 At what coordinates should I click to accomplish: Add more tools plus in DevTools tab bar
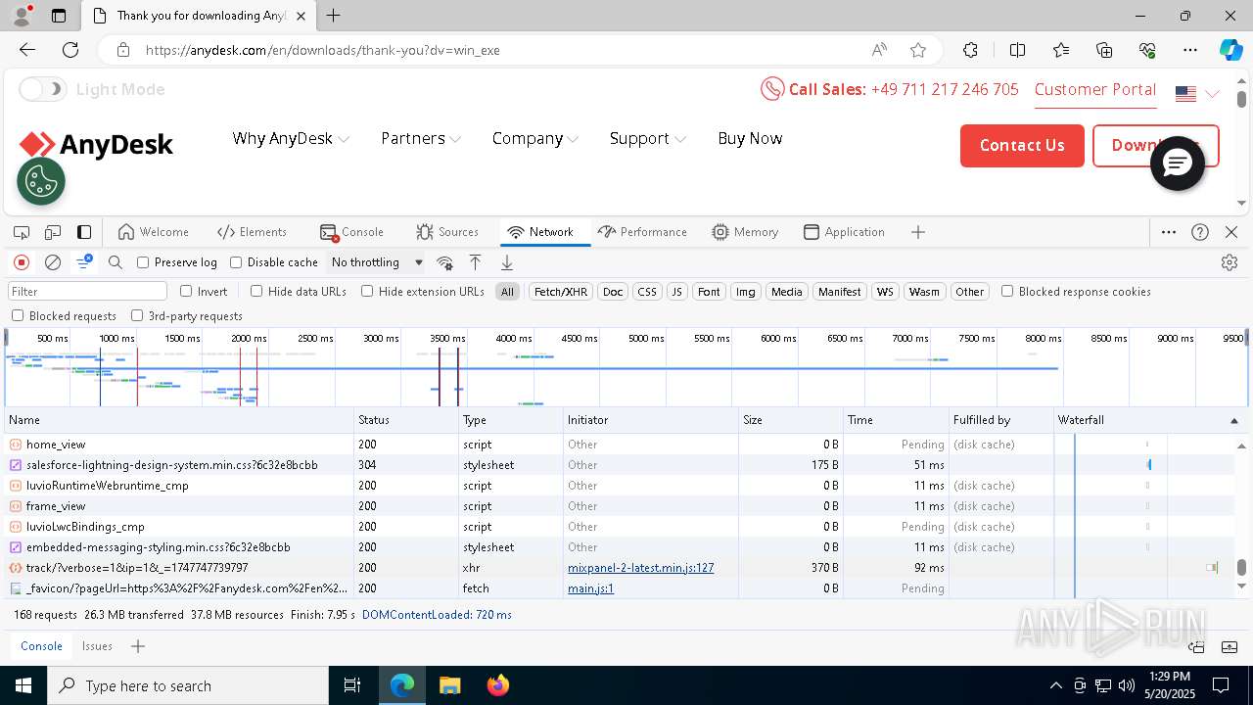(917, 232)
